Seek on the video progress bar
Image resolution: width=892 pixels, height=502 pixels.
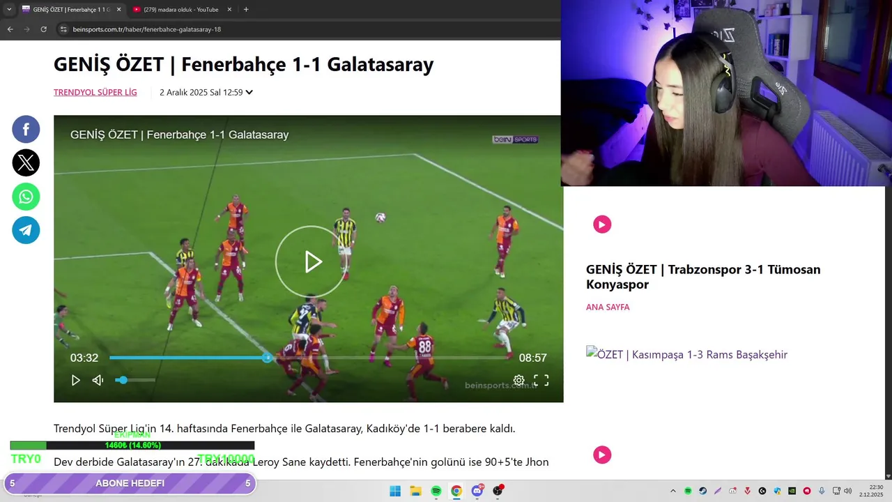(309, 358)
